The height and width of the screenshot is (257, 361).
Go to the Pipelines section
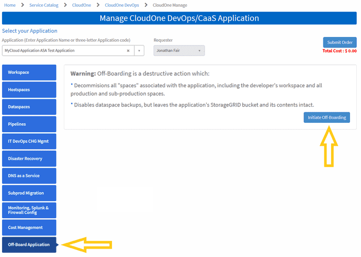point(29,124)
